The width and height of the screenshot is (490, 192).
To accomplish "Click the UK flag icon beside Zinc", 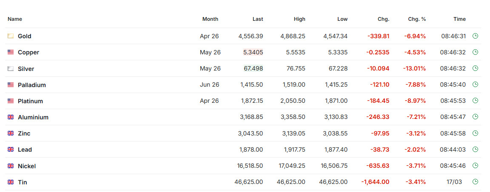I will click(11, 133).
